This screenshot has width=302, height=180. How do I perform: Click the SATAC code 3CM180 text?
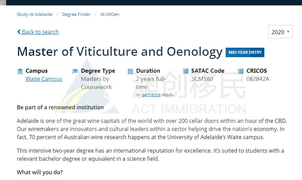click(202, 79)
